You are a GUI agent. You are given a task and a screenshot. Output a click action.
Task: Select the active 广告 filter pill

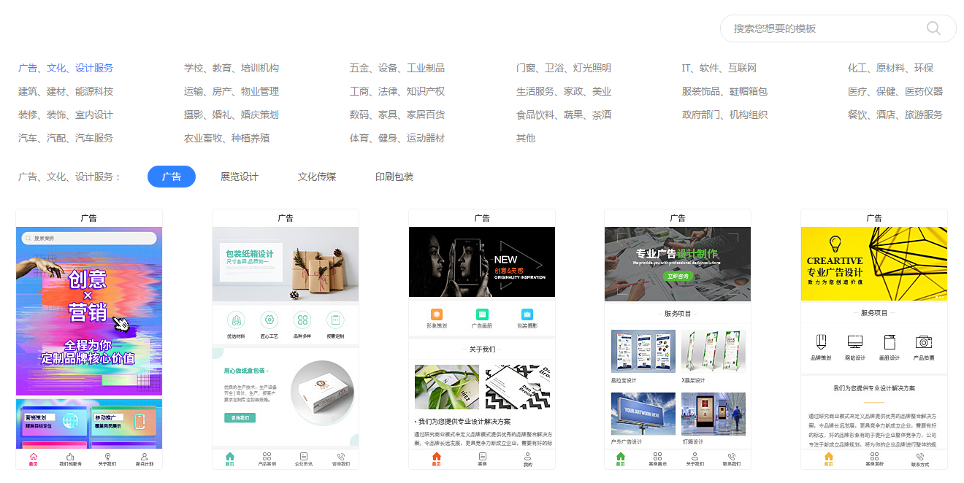pos(172,177)
